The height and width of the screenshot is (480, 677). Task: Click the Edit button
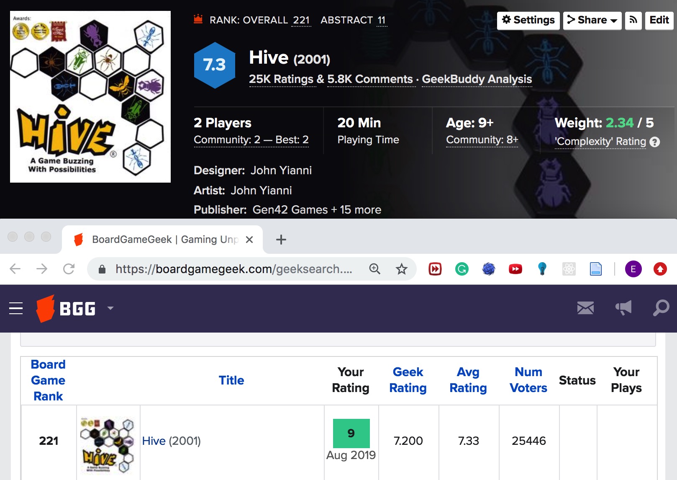(659, 20)
